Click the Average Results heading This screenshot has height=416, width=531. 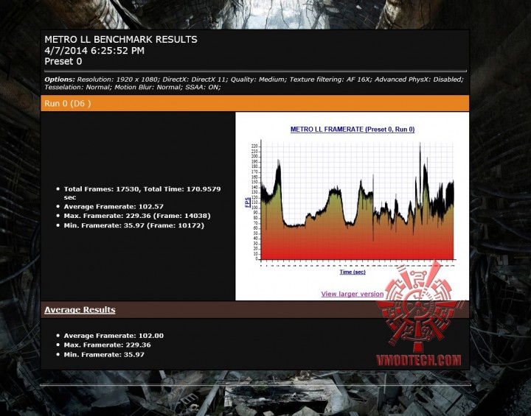pos(80,310)
